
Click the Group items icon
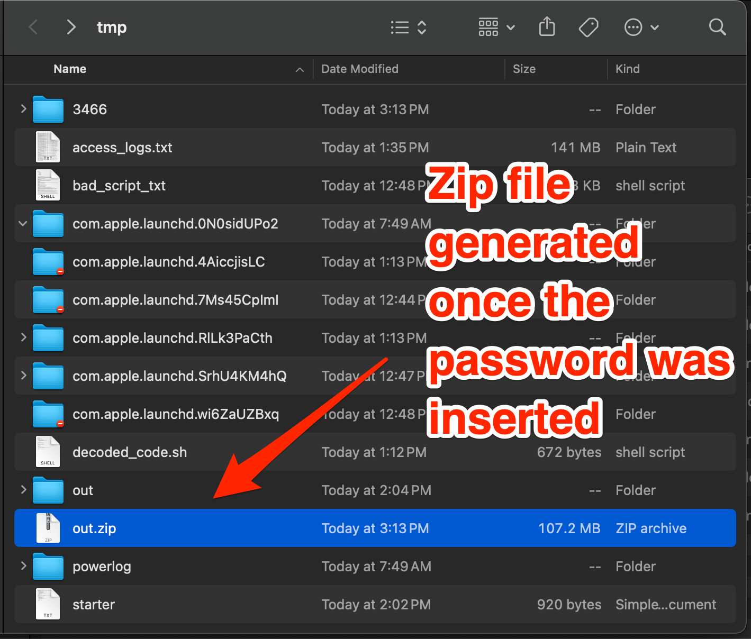coord(488,27)
